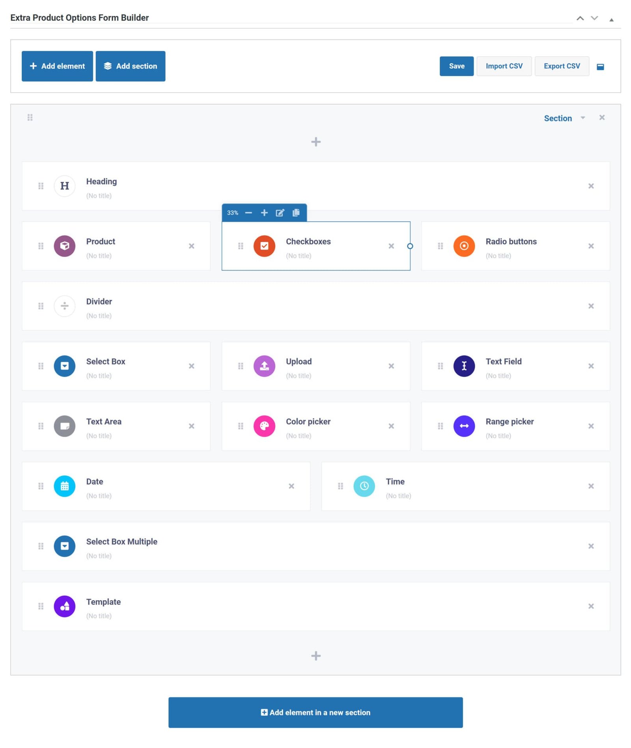This screenshot has height=748, width=631.
Task: Click the Color picker palette icon
Action: [x=264, y=426]
